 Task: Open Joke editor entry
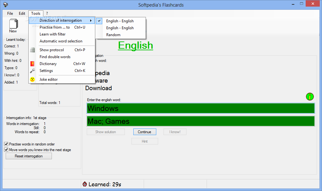pyautogui.click(x=62, y=79)
